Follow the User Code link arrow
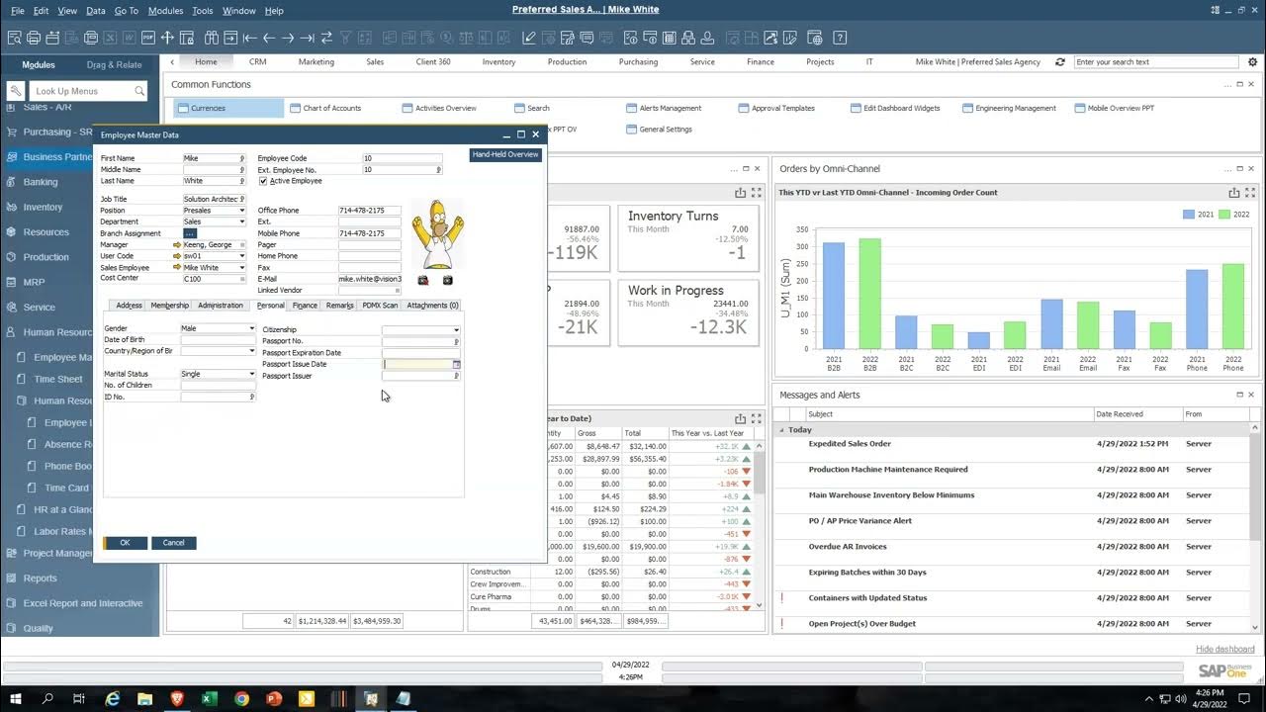1266x712 pixels. click(x=177, y=256)
